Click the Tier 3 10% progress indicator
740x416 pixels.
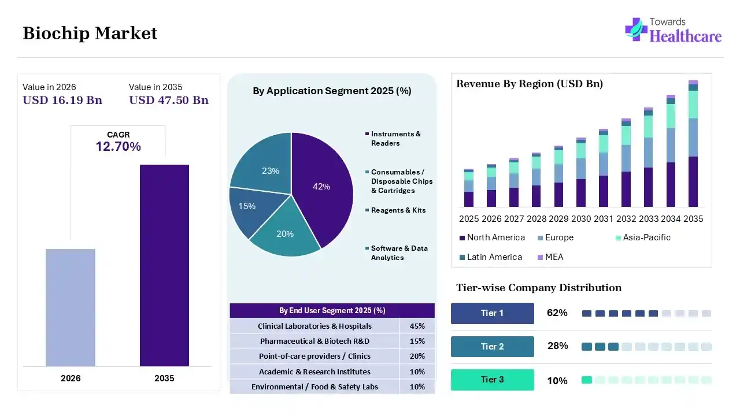coord(646,380)
